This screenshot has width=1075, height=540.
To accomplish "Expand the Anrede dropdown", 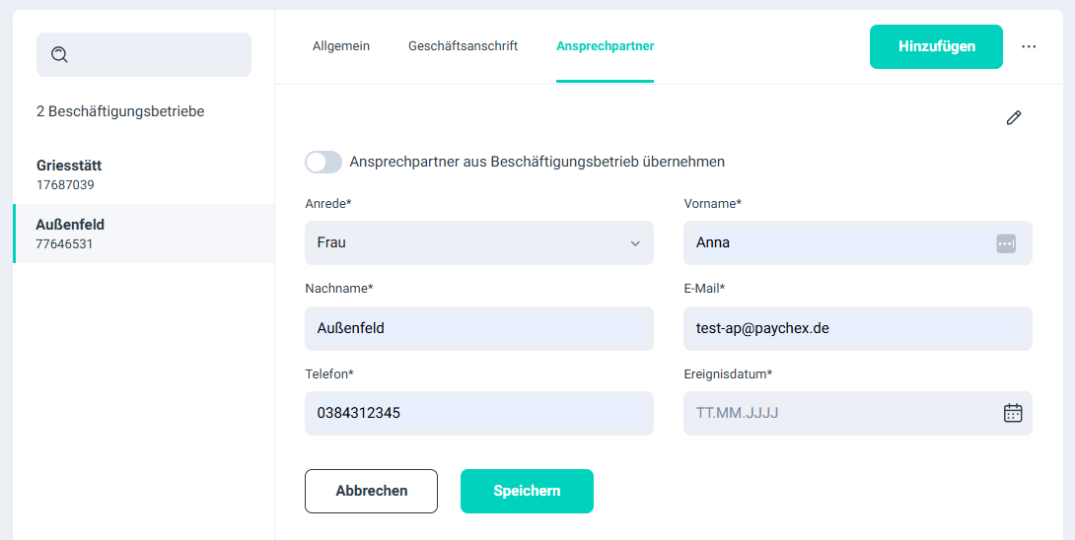I will pyautogui.click(x=478, y=242).
